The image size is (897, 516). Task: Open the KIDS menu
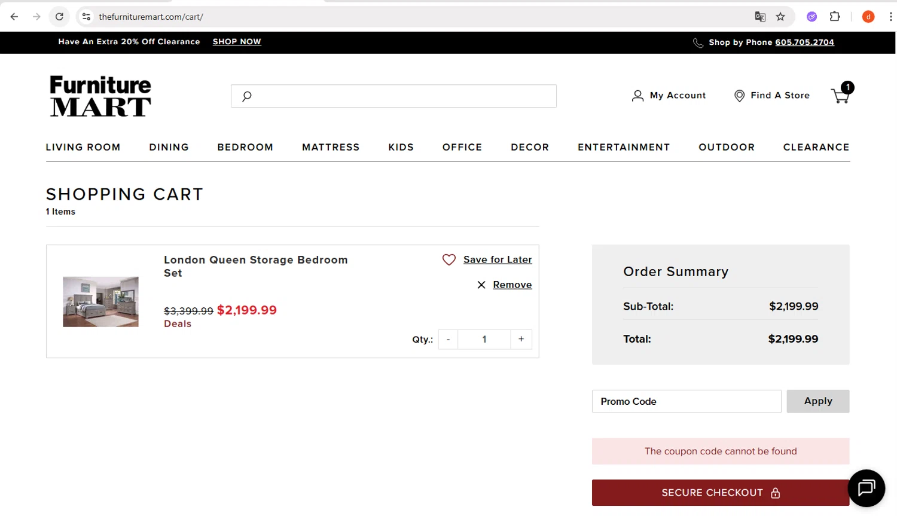click(x=401, y=147)
